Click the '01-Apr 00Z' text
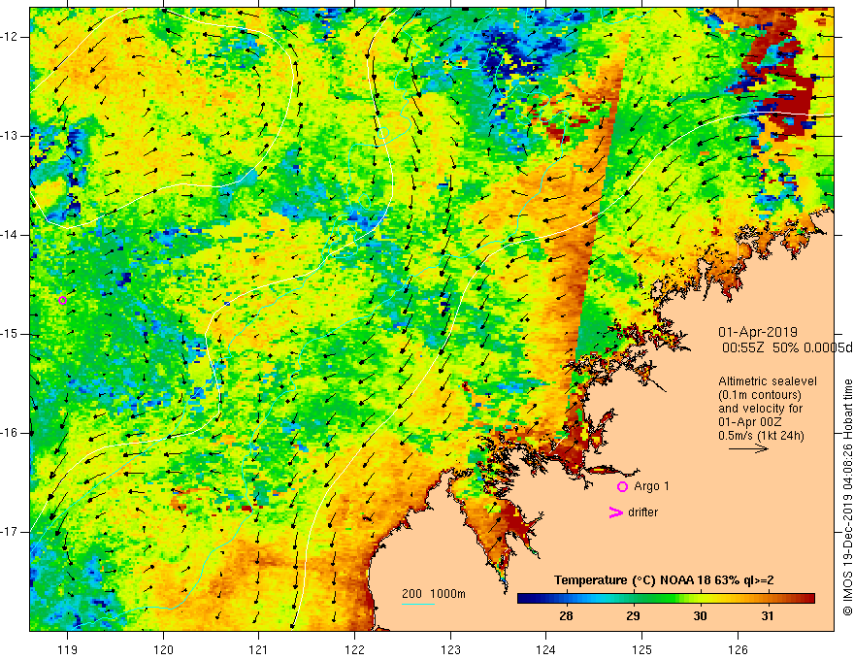This screenshot has height=660, width=854. 750,422
